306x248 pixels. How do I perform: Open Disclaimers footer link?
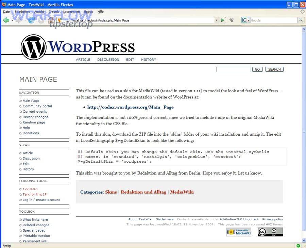click(x=165, y=219)
